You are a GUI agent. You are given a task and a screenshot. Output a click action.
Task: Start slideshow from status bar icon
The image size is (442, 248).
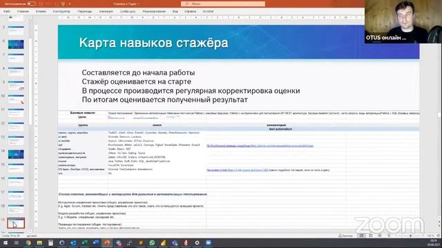click(389, 236)
